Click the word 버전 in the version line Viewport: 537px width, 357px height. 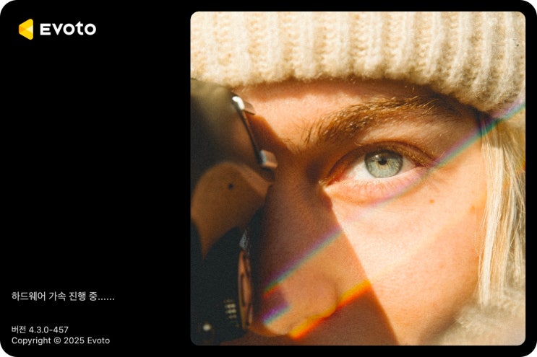coord(19,330)
